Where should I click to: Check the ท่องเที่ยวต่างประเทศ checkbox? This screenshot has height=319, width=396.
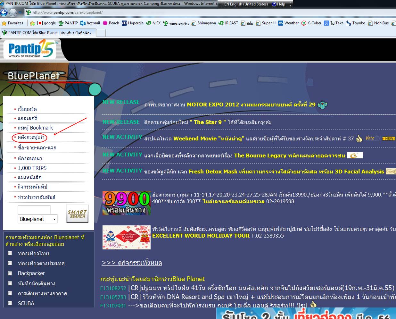[x=10, y=263]
